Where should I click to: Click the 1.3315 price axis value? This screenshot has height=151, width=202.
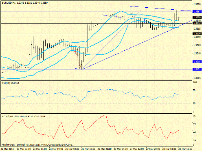pyautogui.click(x=197, y=29)
